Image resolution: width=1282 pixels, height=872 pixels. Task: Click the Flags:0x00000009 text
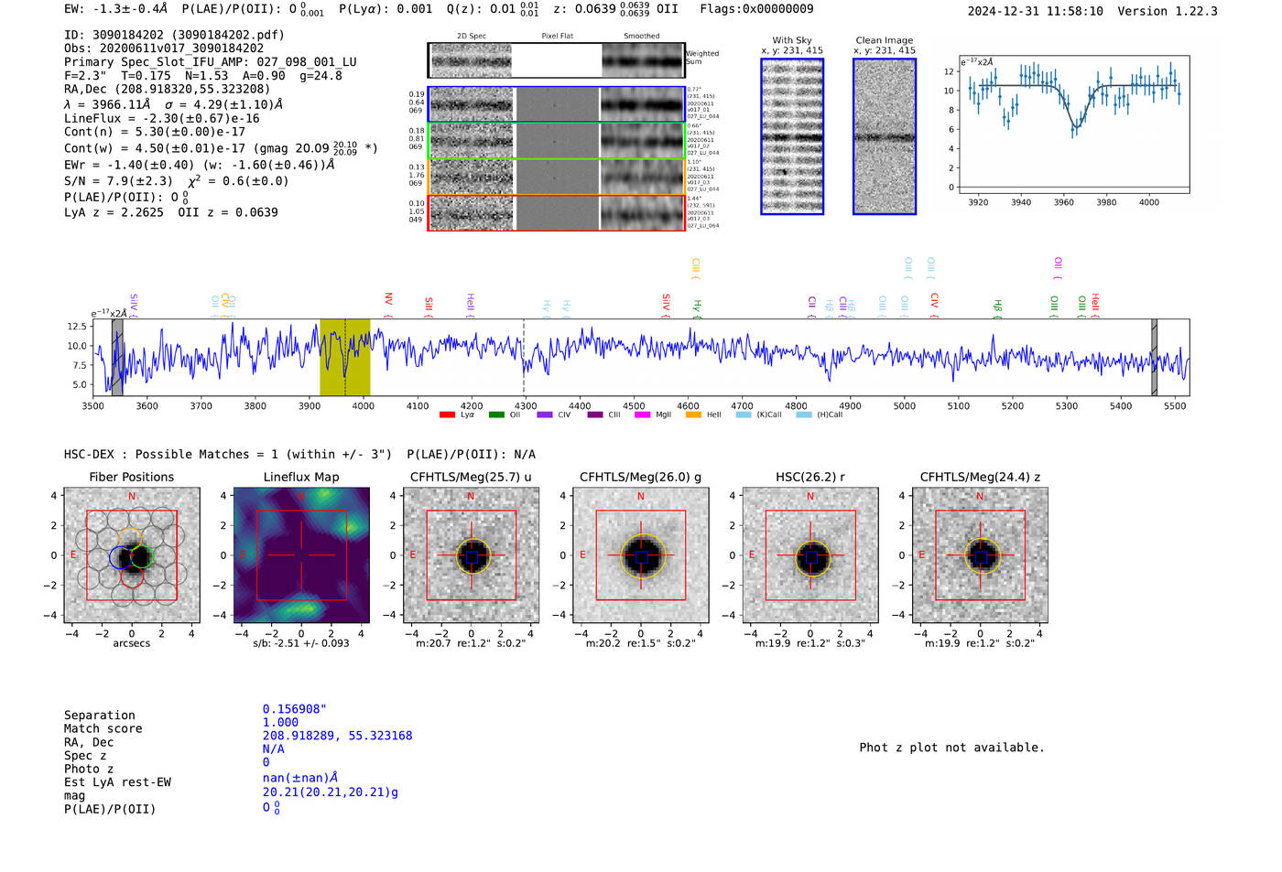756,9
